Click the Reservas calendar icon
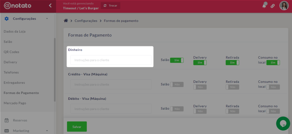 click(7, 120)
